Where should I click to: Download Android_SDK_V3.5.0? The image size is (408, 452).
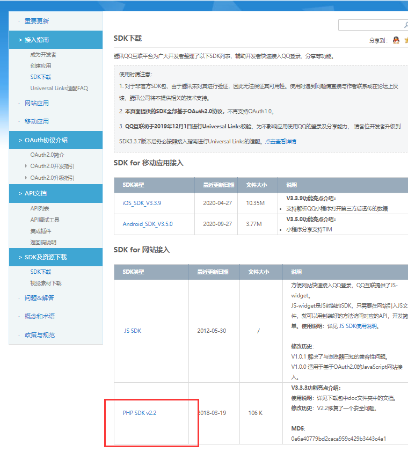(x=148, y=224)
